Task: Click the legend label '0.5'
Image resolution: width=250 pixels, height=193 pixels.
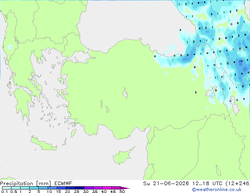Action: [13, 191]
